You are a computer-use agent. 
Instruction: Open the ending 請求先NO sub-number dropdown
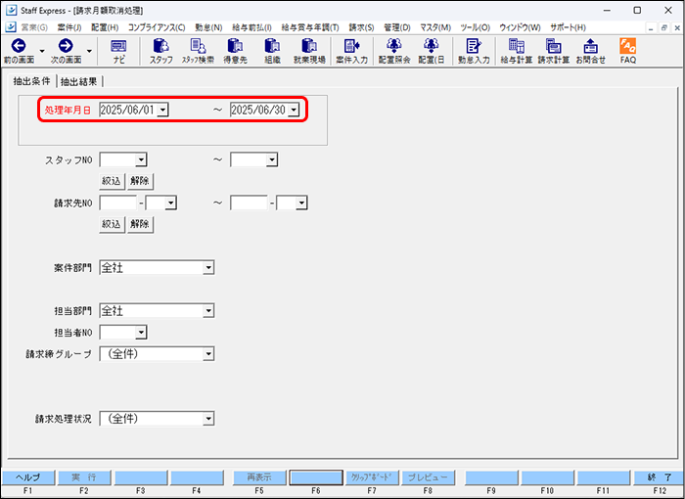pyautogui.click(x=301, y=203)
